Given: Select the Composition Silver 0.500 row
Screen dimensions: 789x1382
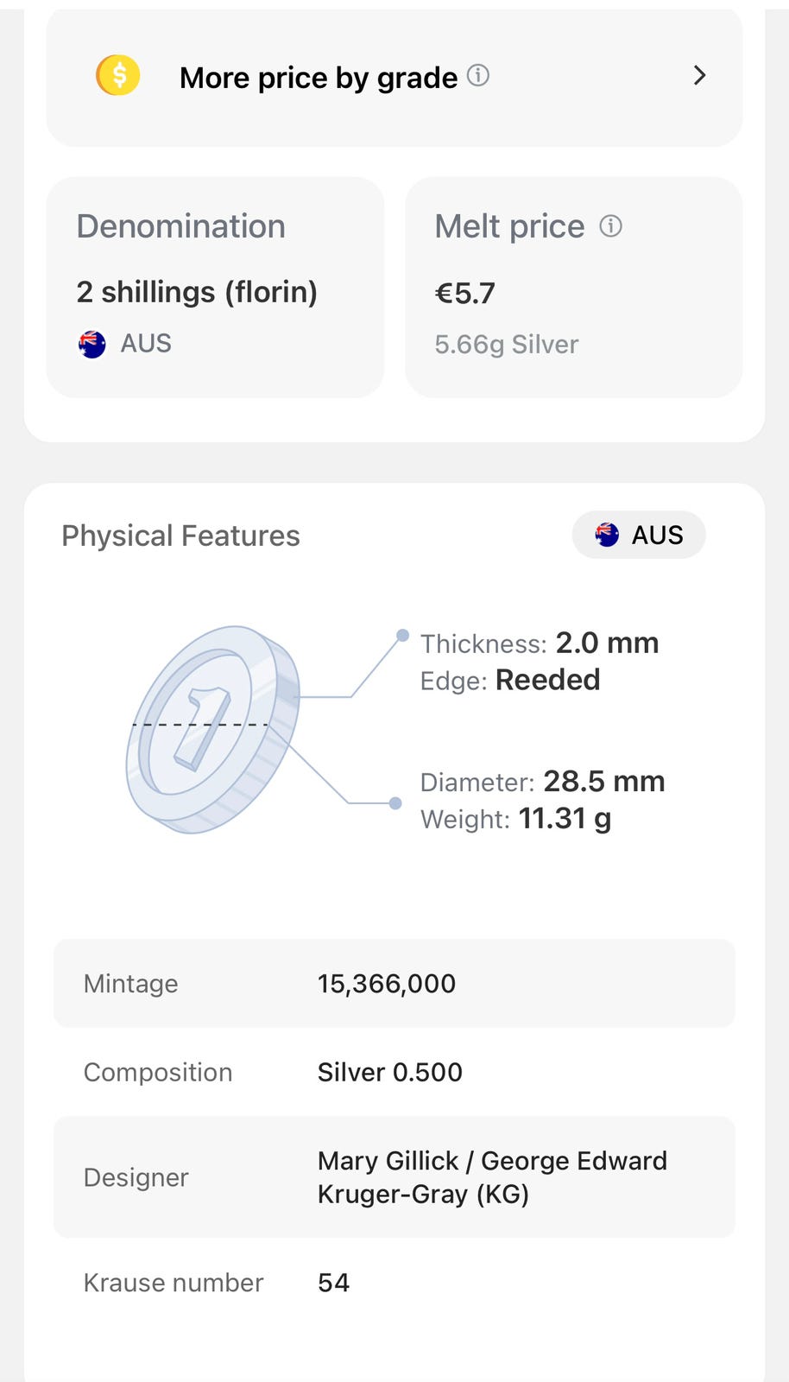Looking at the screenshot, I should (394, 1072).
